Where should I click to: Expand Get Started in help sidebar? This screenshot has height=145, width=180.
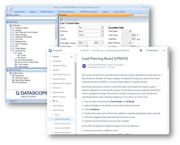pyautogui.click(x=51, y=61)
